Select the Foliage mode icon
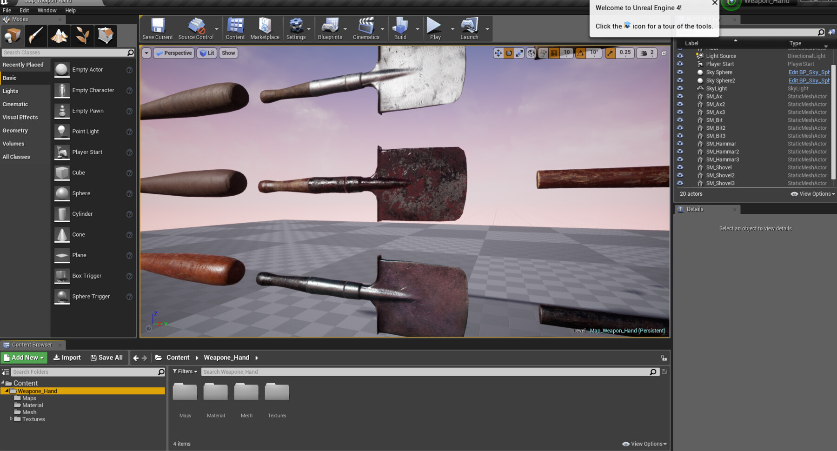Viewport: 837px width, 451px height. 82,35
